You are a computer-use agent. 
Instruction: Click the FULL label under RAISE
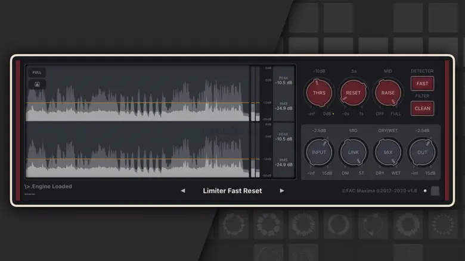[x=396, y=114]
